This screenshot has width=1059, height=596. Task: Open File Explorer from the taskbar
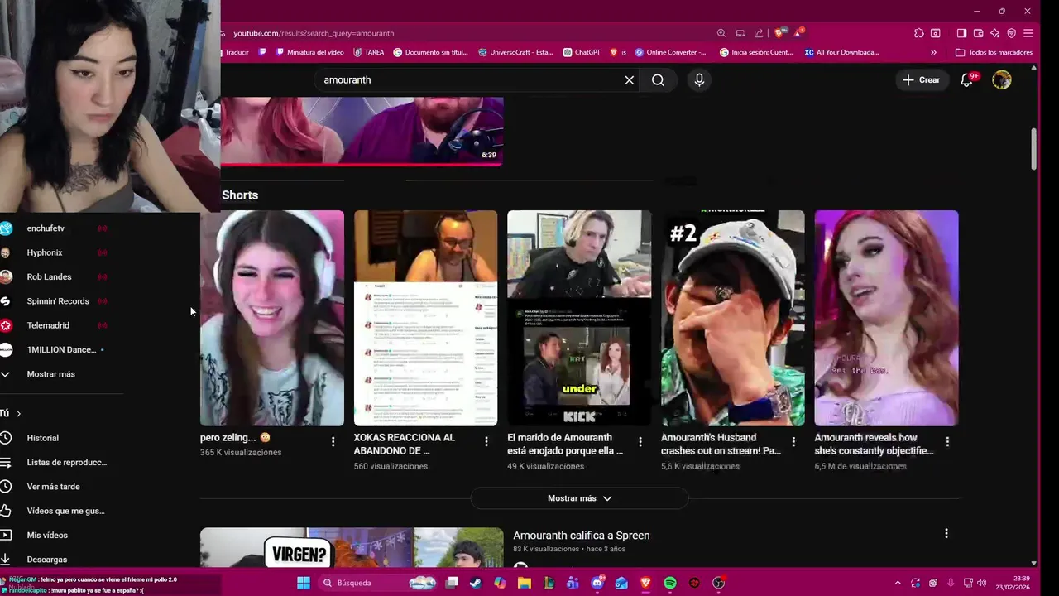pyautogui.click(x=525, y=583)
